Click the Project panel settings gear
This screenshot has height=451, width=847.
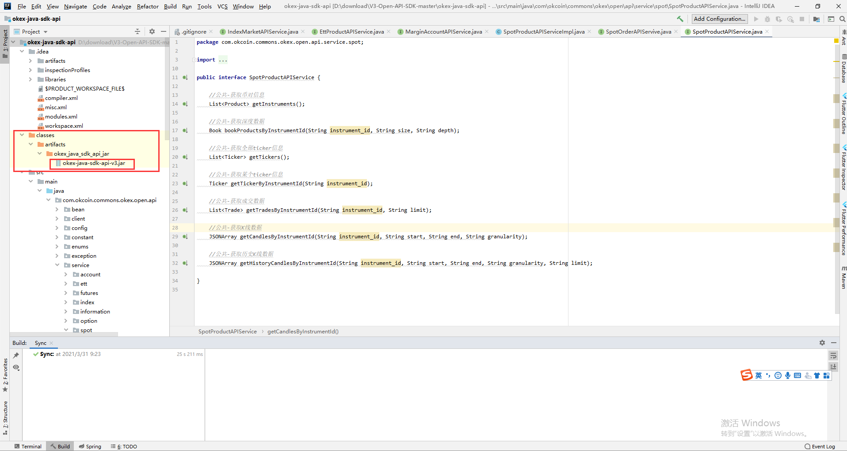tap(152, 31)
